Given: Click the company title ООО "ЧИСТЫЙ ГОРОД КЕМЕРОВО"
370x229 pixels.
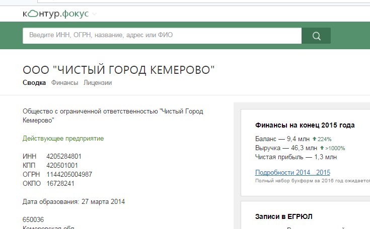Looking at the screenshot, I should coord(118,70).
